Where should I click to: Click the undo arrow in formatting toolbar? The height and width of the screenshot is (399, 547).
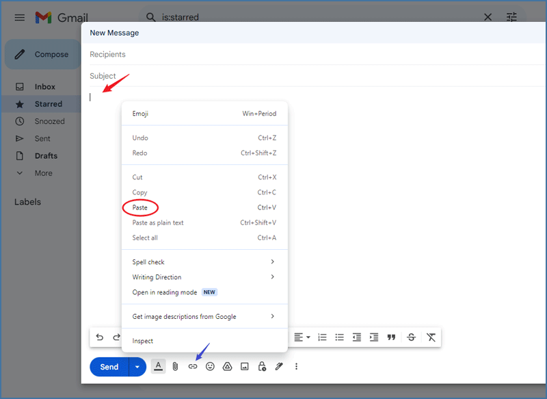click(x=99, y=337)
